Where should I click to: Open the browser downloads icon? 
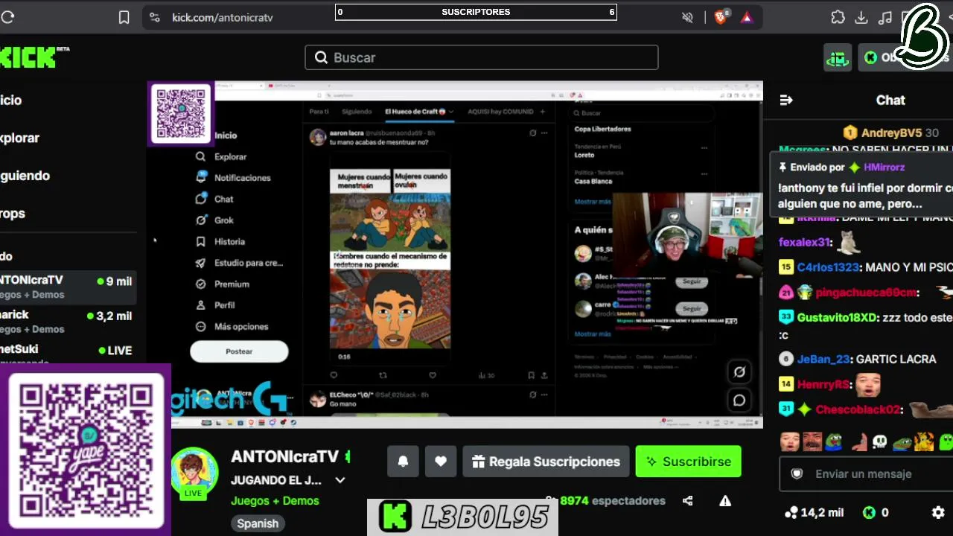[861, 17]
